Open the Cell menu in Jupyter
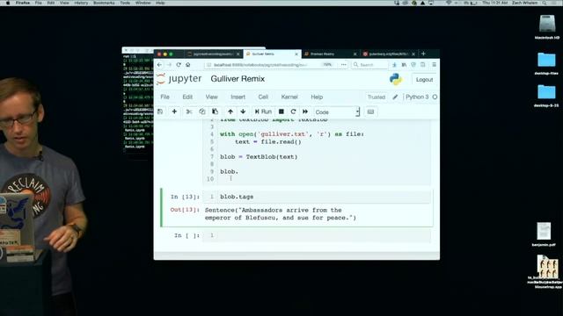Image resolution: width=563 pixels, height=316 pixels. pyautogui.click(x=263, y=97)
